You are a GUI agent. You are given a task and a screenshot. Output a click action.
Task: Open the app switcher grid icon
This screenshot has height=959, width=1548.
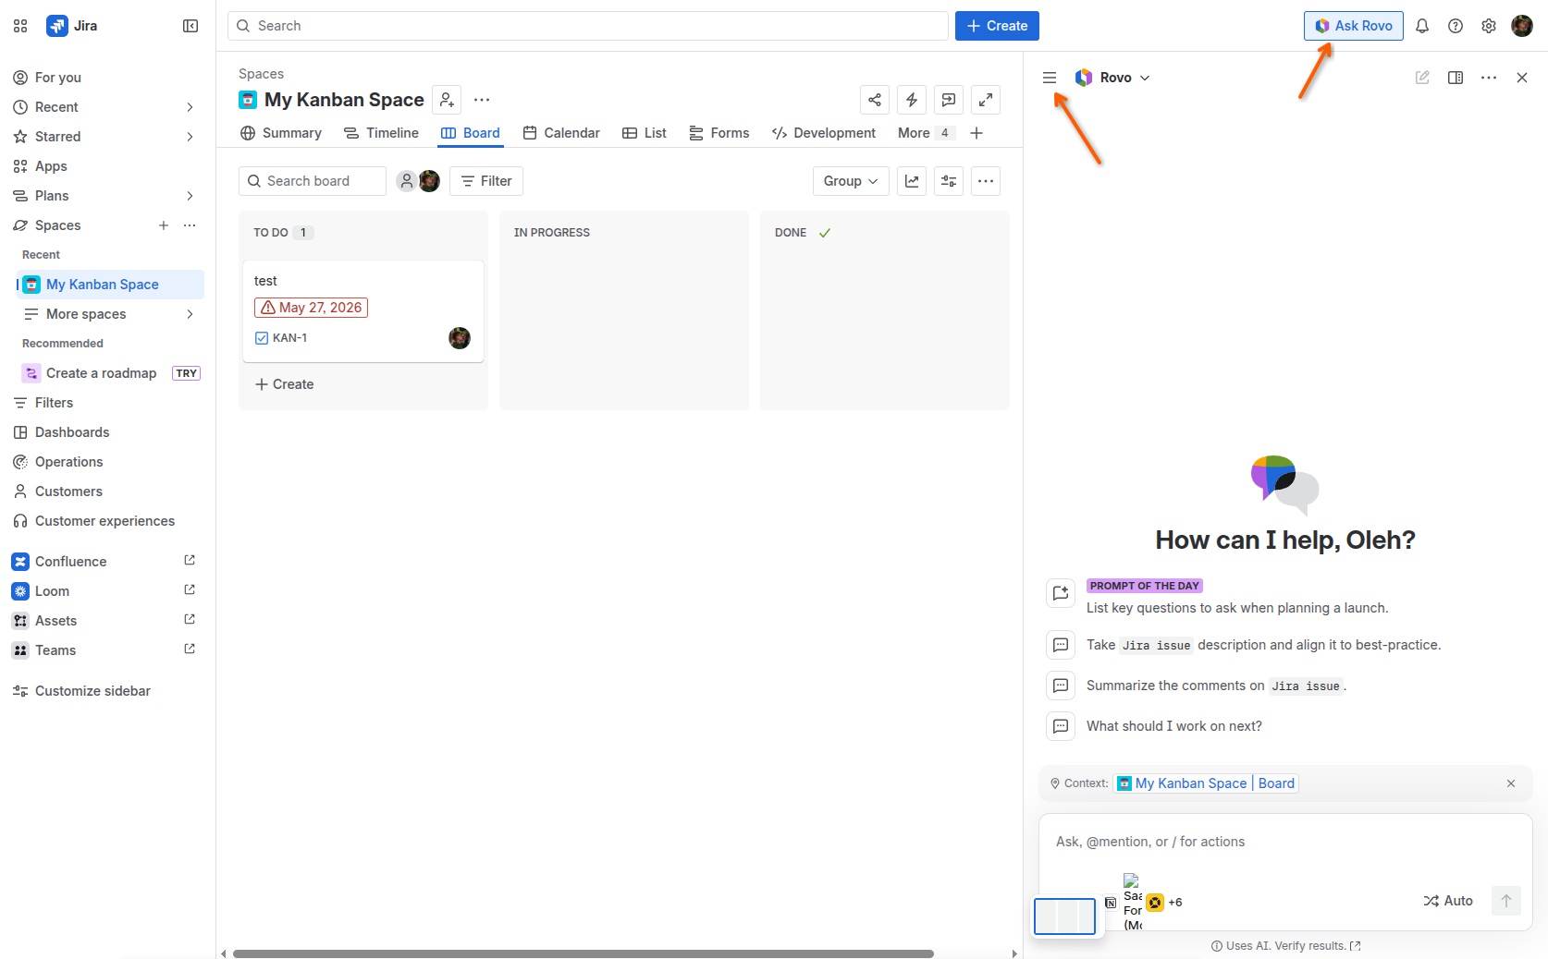[x=20, y=26]
